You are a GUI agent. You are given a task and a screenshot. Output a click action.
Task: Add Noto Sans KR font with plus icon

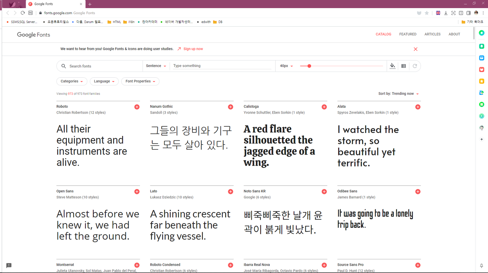click(324, 192)
